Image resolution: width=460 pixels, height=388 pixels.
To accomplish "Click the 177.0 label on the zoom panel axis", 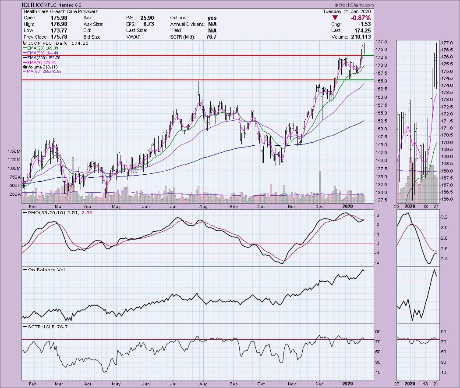I will [x=447, y=43].
